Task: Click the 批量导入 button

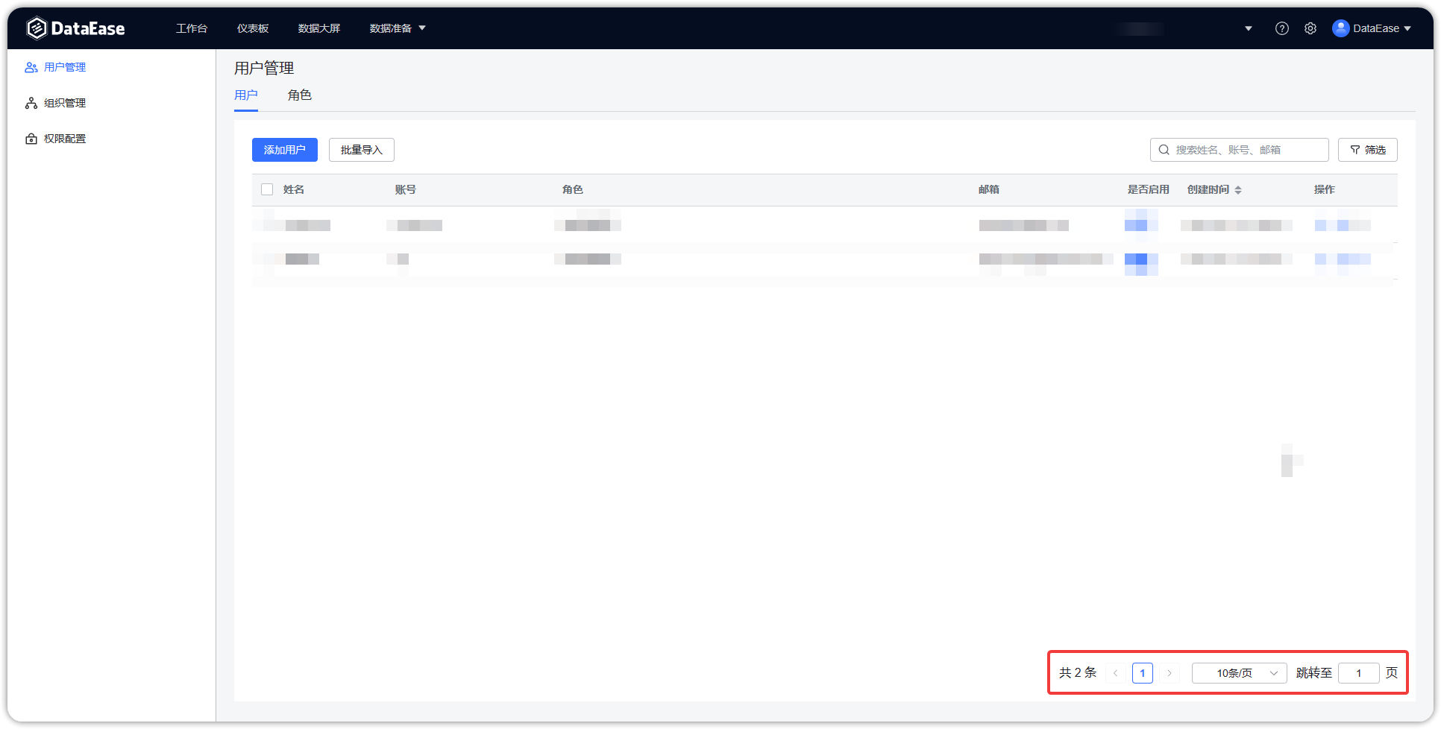Action: click(x=362, y=150)
